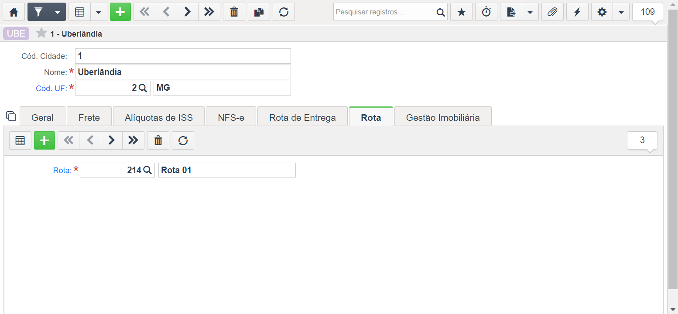Click the copy tabs icon beside Geral
The image size is (678, 314).
pyautogui.click(x=11, y=116)
